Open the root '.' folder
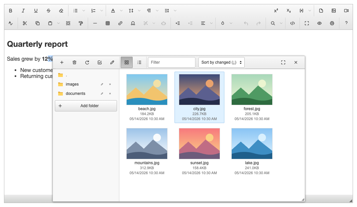Image resolution: width=357 pixels, height=207 pixels. coord(86,75)
